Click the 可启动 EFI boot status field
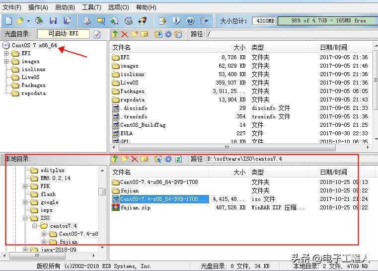This screenshot has width=378, height=271. pos(64,34)
